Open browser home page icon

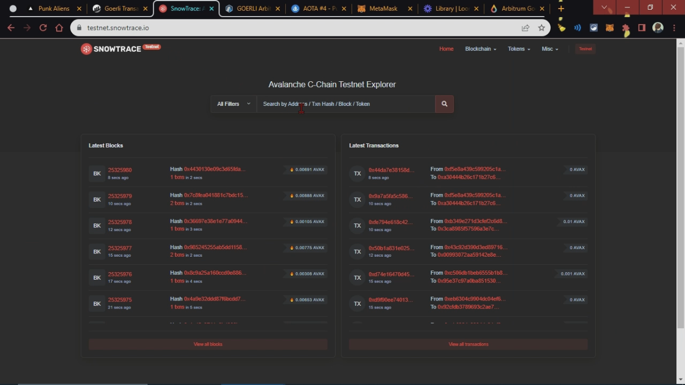(x=59, y=28)
